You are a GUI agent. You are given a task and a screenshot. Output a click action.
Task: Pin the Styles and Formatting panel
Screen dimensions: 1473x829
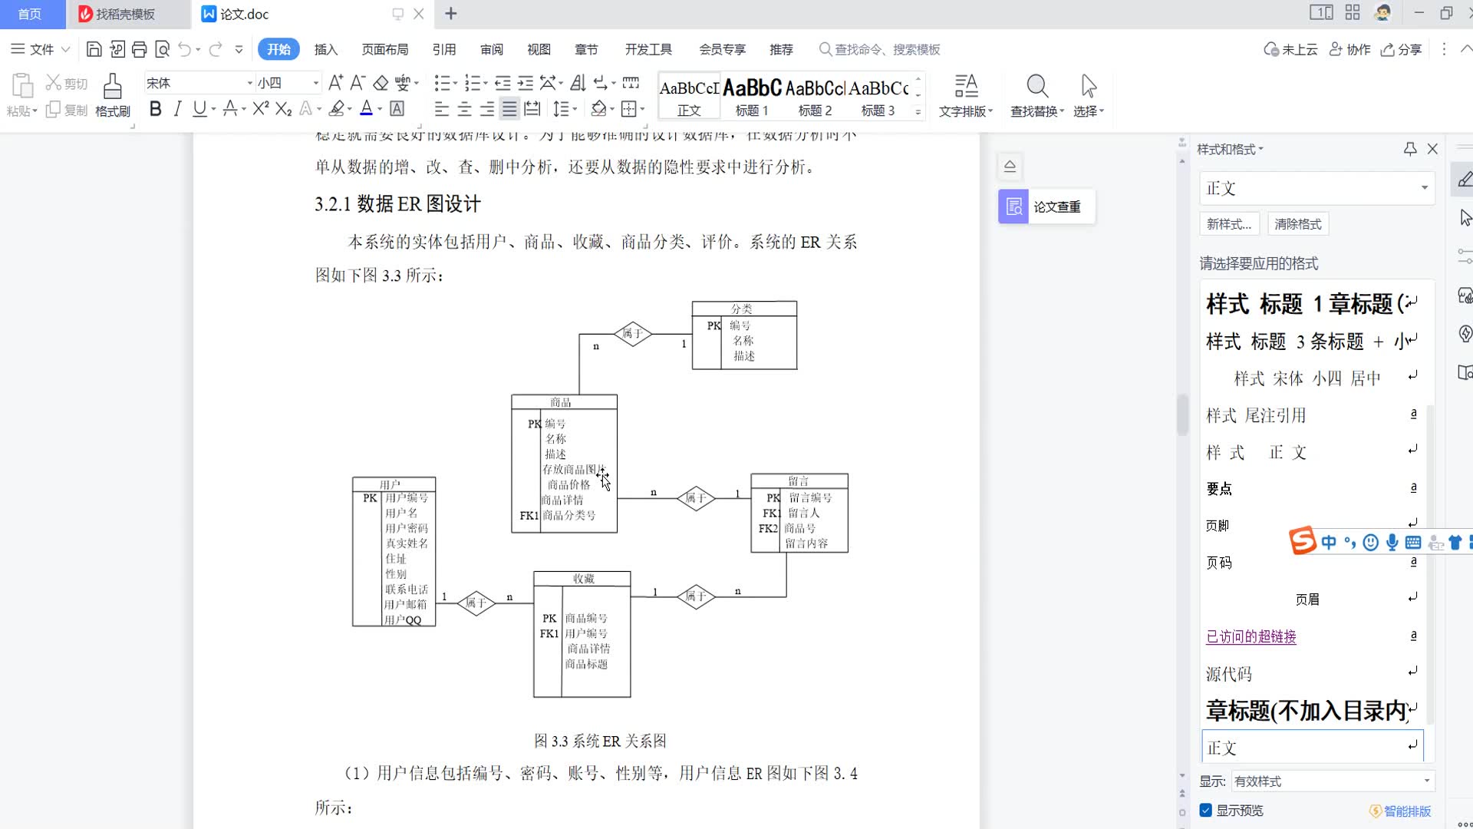click(x=1410, y=149)
